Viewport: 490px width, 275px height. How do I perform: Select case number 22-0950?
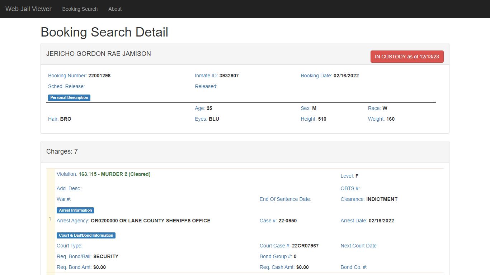(287, 221)
